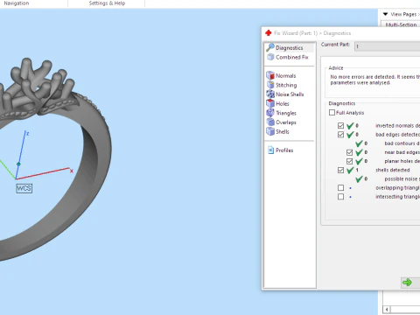Image resolution: width=420 pixels, height=315 pixels.
Task: Toggle the inverted normals check
Action: pos(340,126)
